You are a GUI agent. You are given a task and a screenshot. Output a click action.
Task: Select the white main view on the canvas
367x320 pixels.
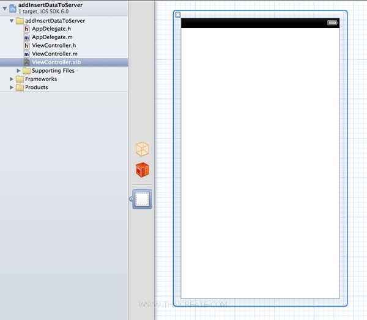pyautogui.click(x=260, y=163)
